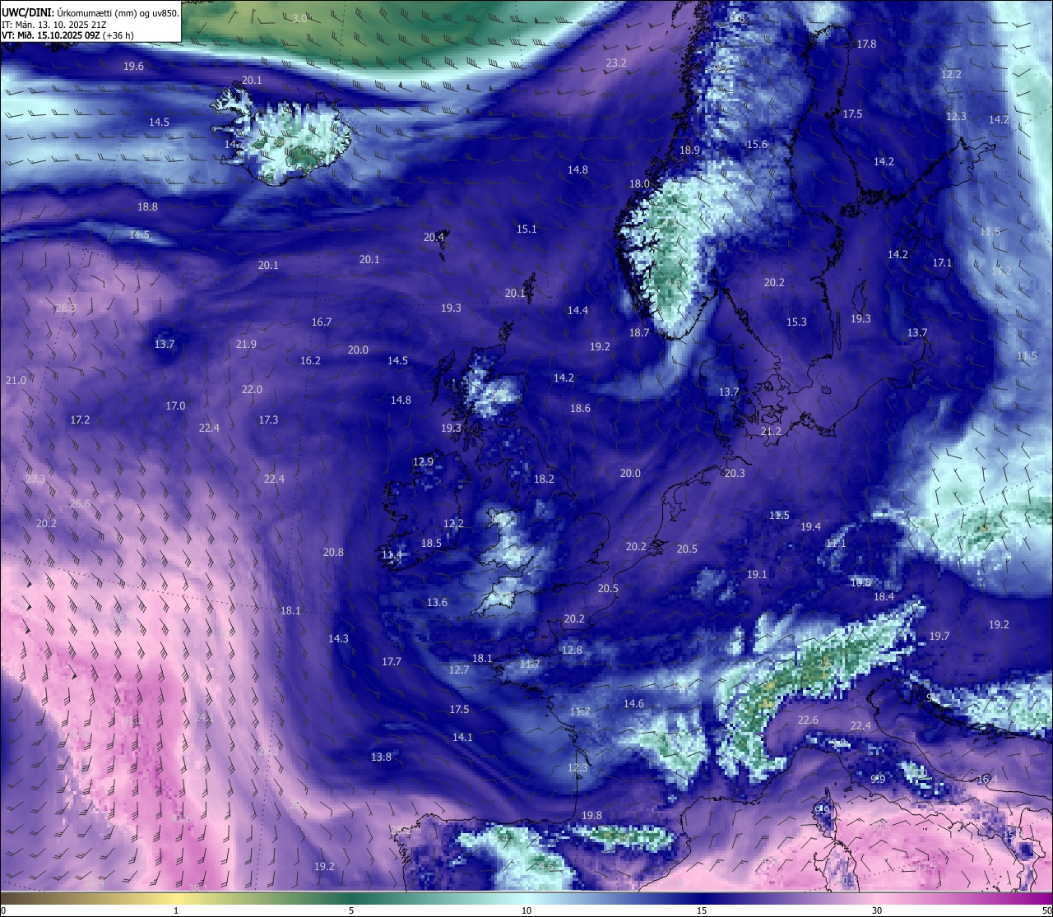Viewport: 1053px width, 917px height.
Task: Click the "10" label on the colour scale
Action: click(x=526, y=910)
